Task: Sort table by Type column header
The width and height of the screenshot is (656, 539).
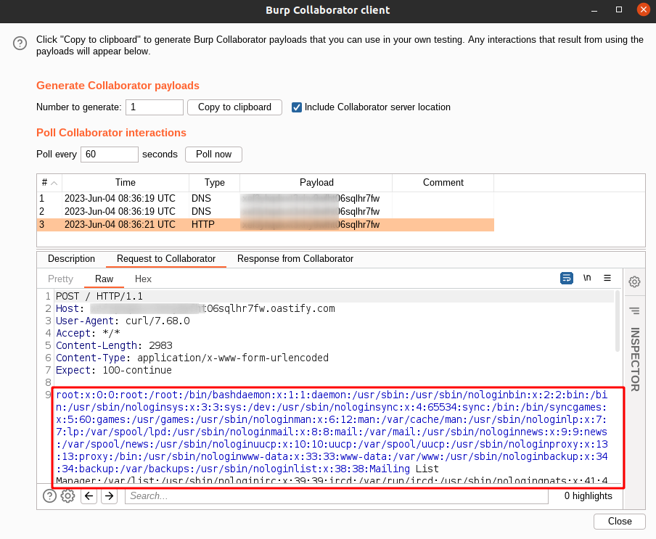Action: [x=215, y=183]
